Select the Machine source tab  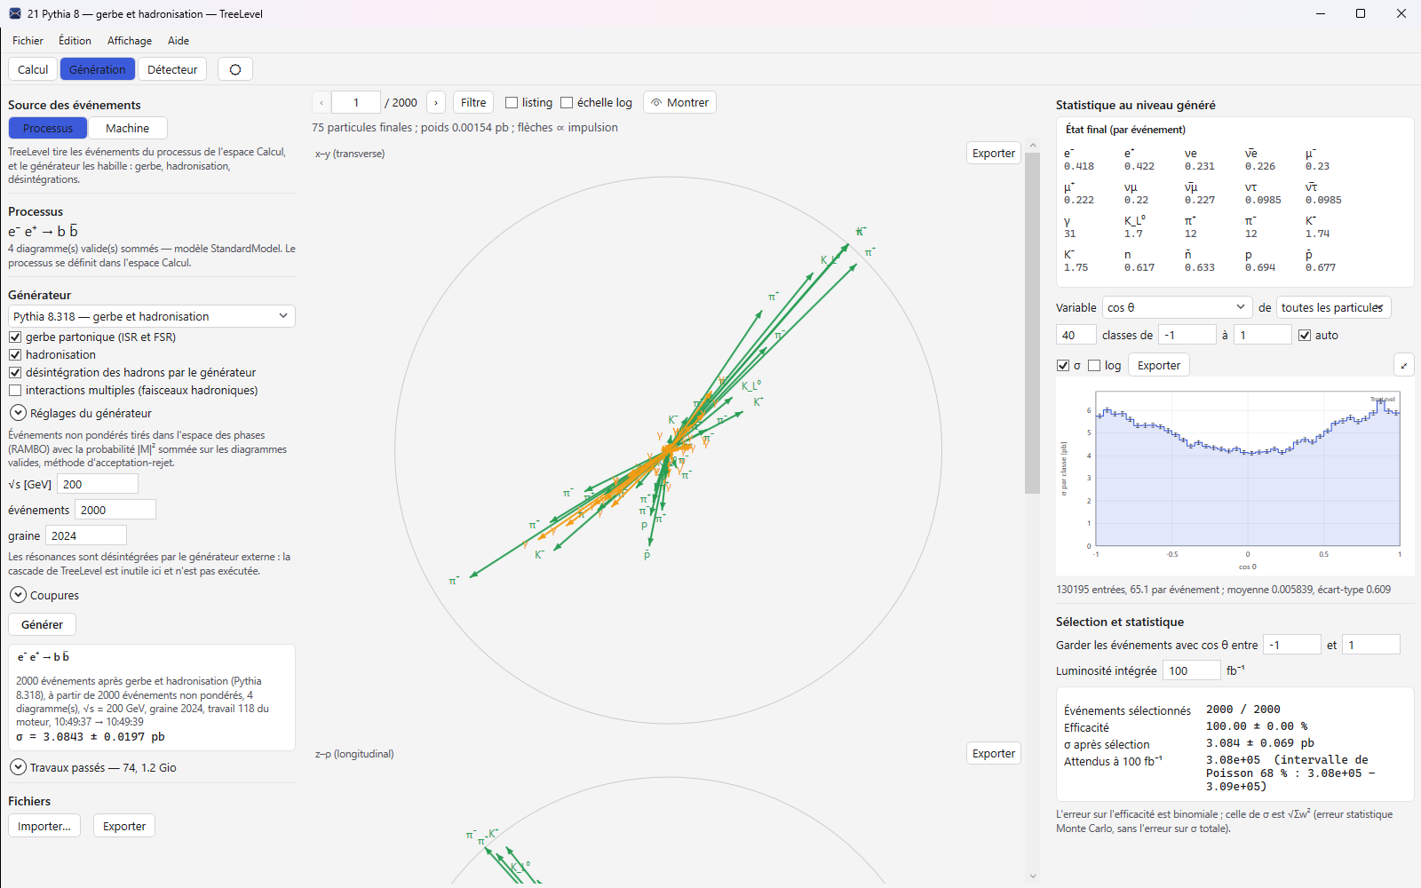[127, 128]
